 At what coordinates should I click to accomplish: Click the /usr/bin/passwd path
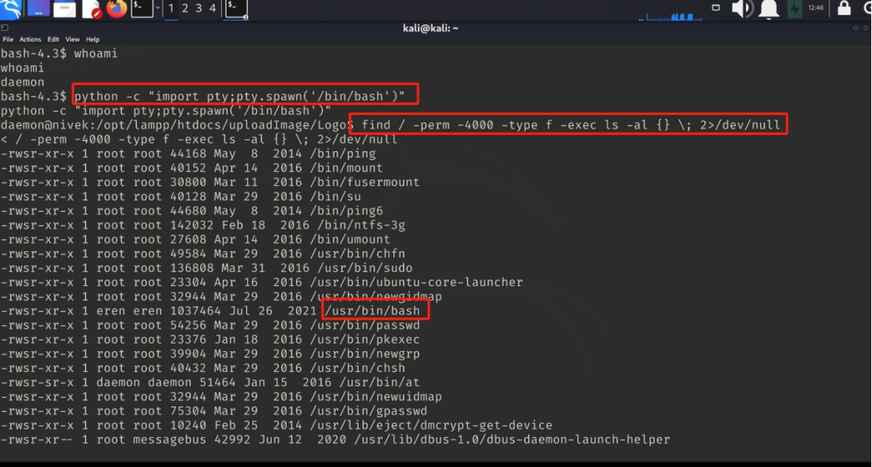click(365, 325)
